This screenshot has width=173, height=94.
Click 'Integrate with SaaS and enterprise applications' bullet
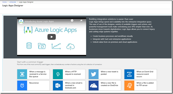pos(112,39)
